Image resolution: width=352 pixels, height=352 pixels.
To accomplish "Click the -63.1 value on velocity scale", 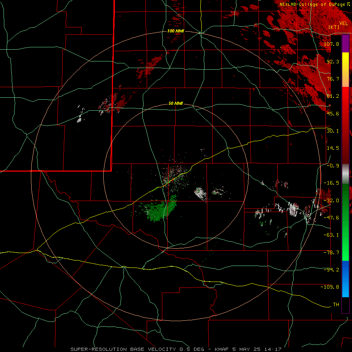I will 331,235.
